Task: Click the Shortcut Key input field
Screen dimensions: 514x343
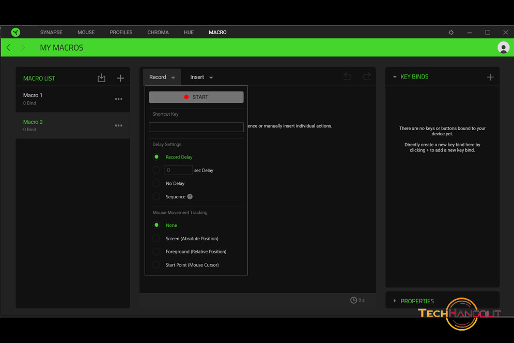Action: click(x=196, y=127)
